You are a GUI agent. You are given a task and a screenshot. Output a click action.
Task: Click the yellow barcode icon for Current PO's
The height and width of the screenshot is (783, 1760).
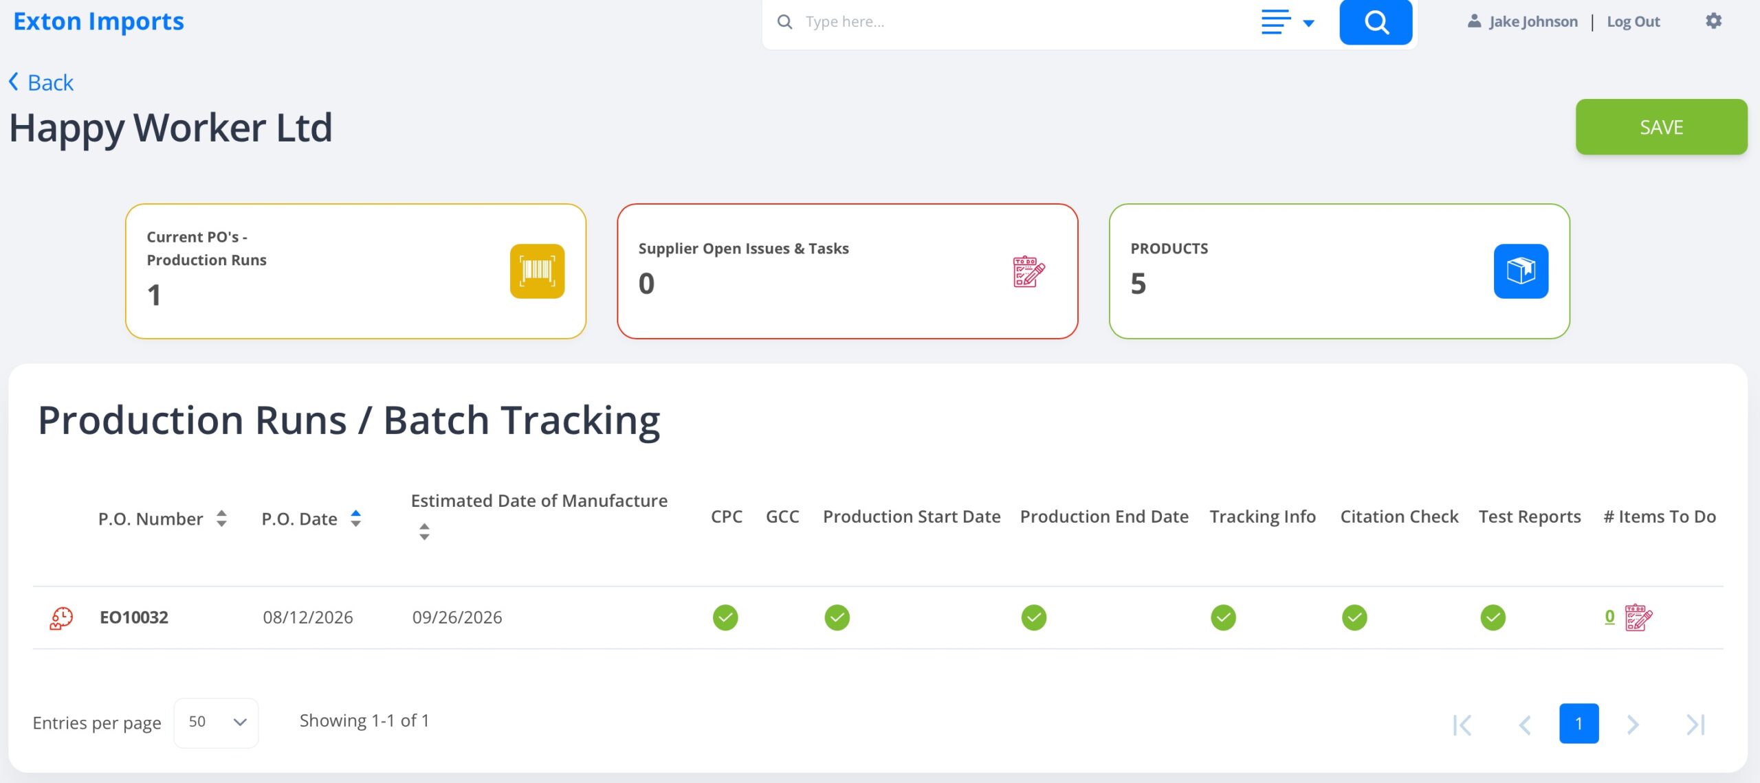click(537, 271)
